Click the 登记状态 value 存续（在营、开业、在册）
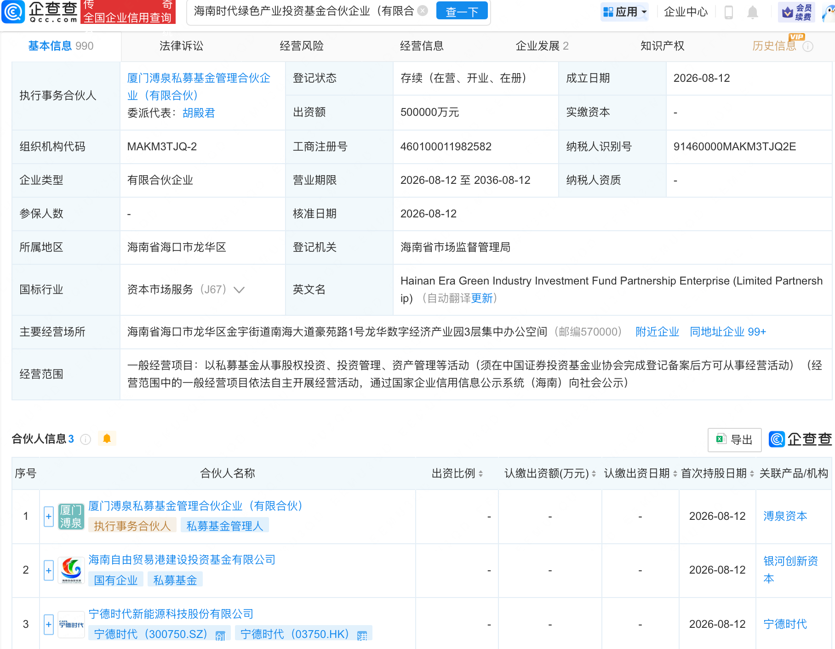Viewport: 835px width, 649px height. 463,78
